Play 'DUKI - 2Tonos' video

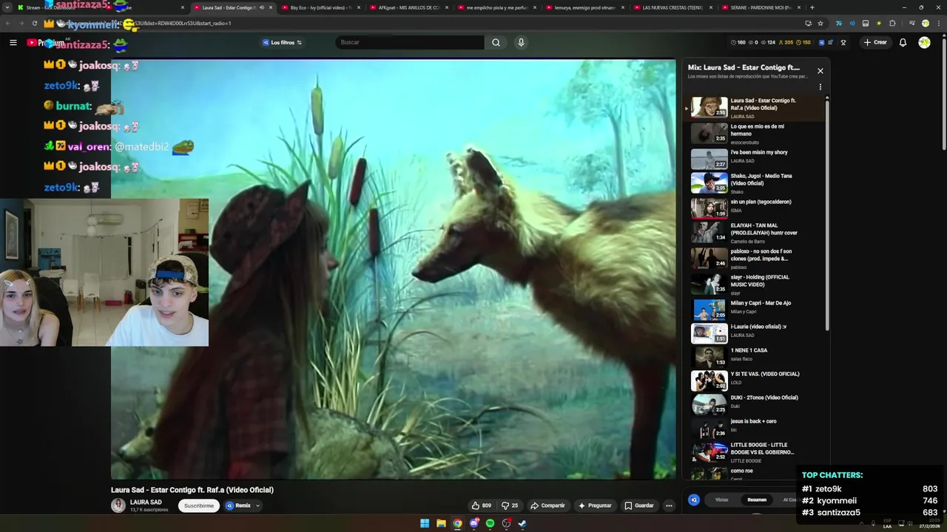point(757,403)
